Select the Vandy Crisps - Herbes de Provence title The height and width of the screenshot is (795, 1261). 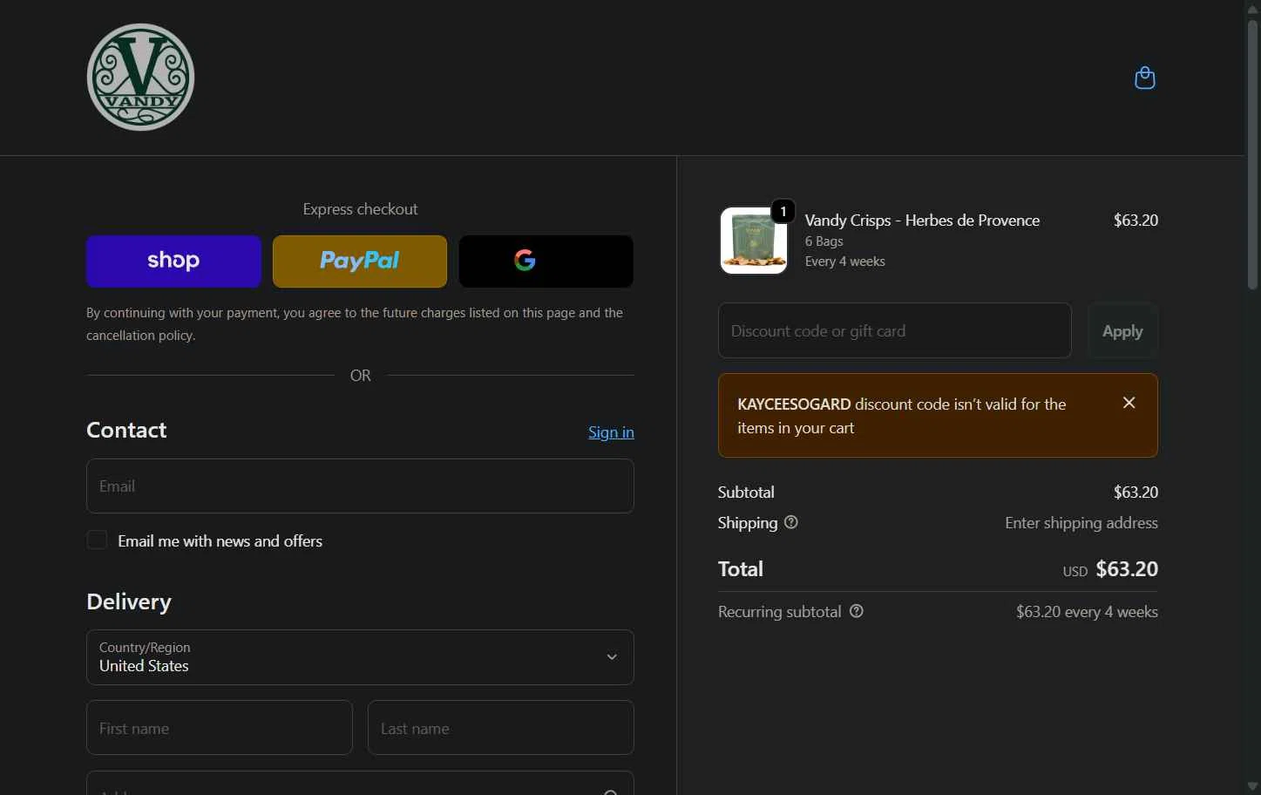tap(922, 221)
